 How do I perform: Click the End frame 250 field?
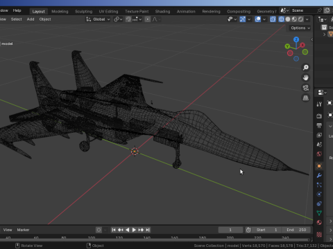pos(296,230)
